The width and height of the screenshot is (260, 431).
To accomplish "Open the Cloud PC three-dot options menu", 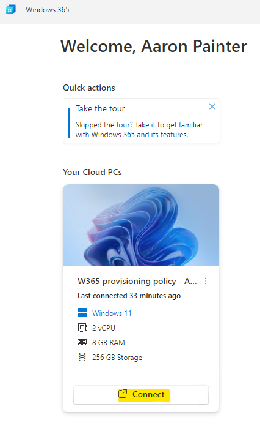I will (206, 281).
